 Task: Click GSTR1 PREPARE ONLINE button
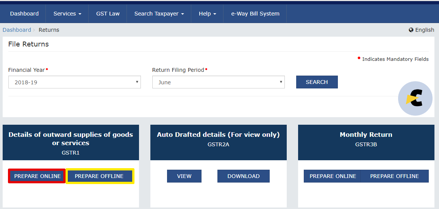[x=37, y=176]
